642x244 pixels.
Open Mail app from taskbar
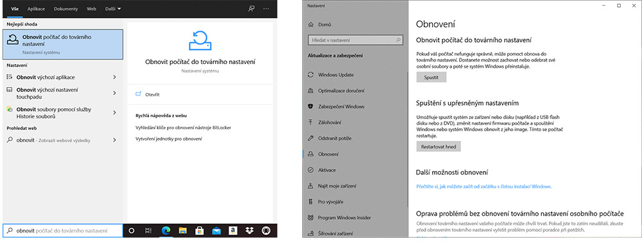[216, 231]
